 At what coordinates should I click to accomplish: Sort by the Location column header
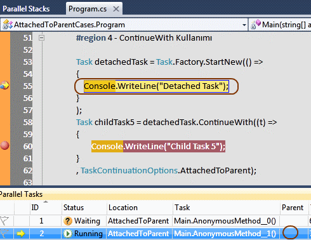140,208
